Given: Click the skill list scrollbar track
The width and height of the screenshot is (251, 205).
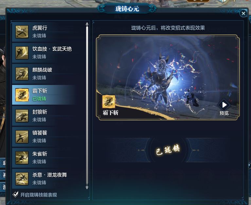Looking at the screenshot, I should 87,106.
